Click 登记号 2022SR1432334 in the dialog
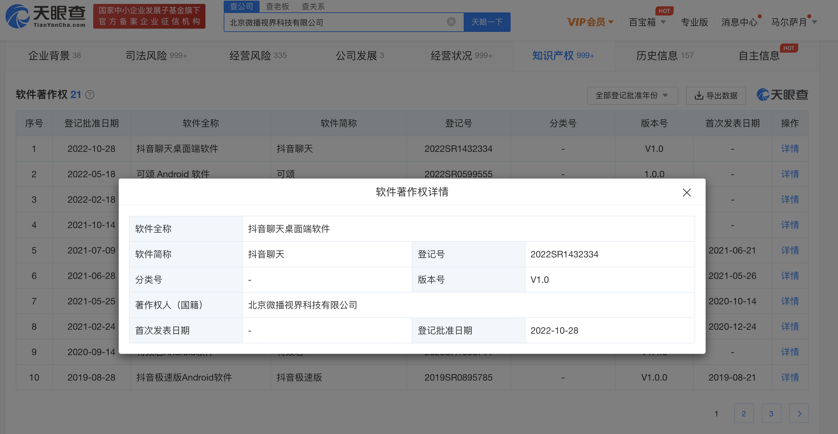Screen dimensions: 838x434 tap(564, 254)
